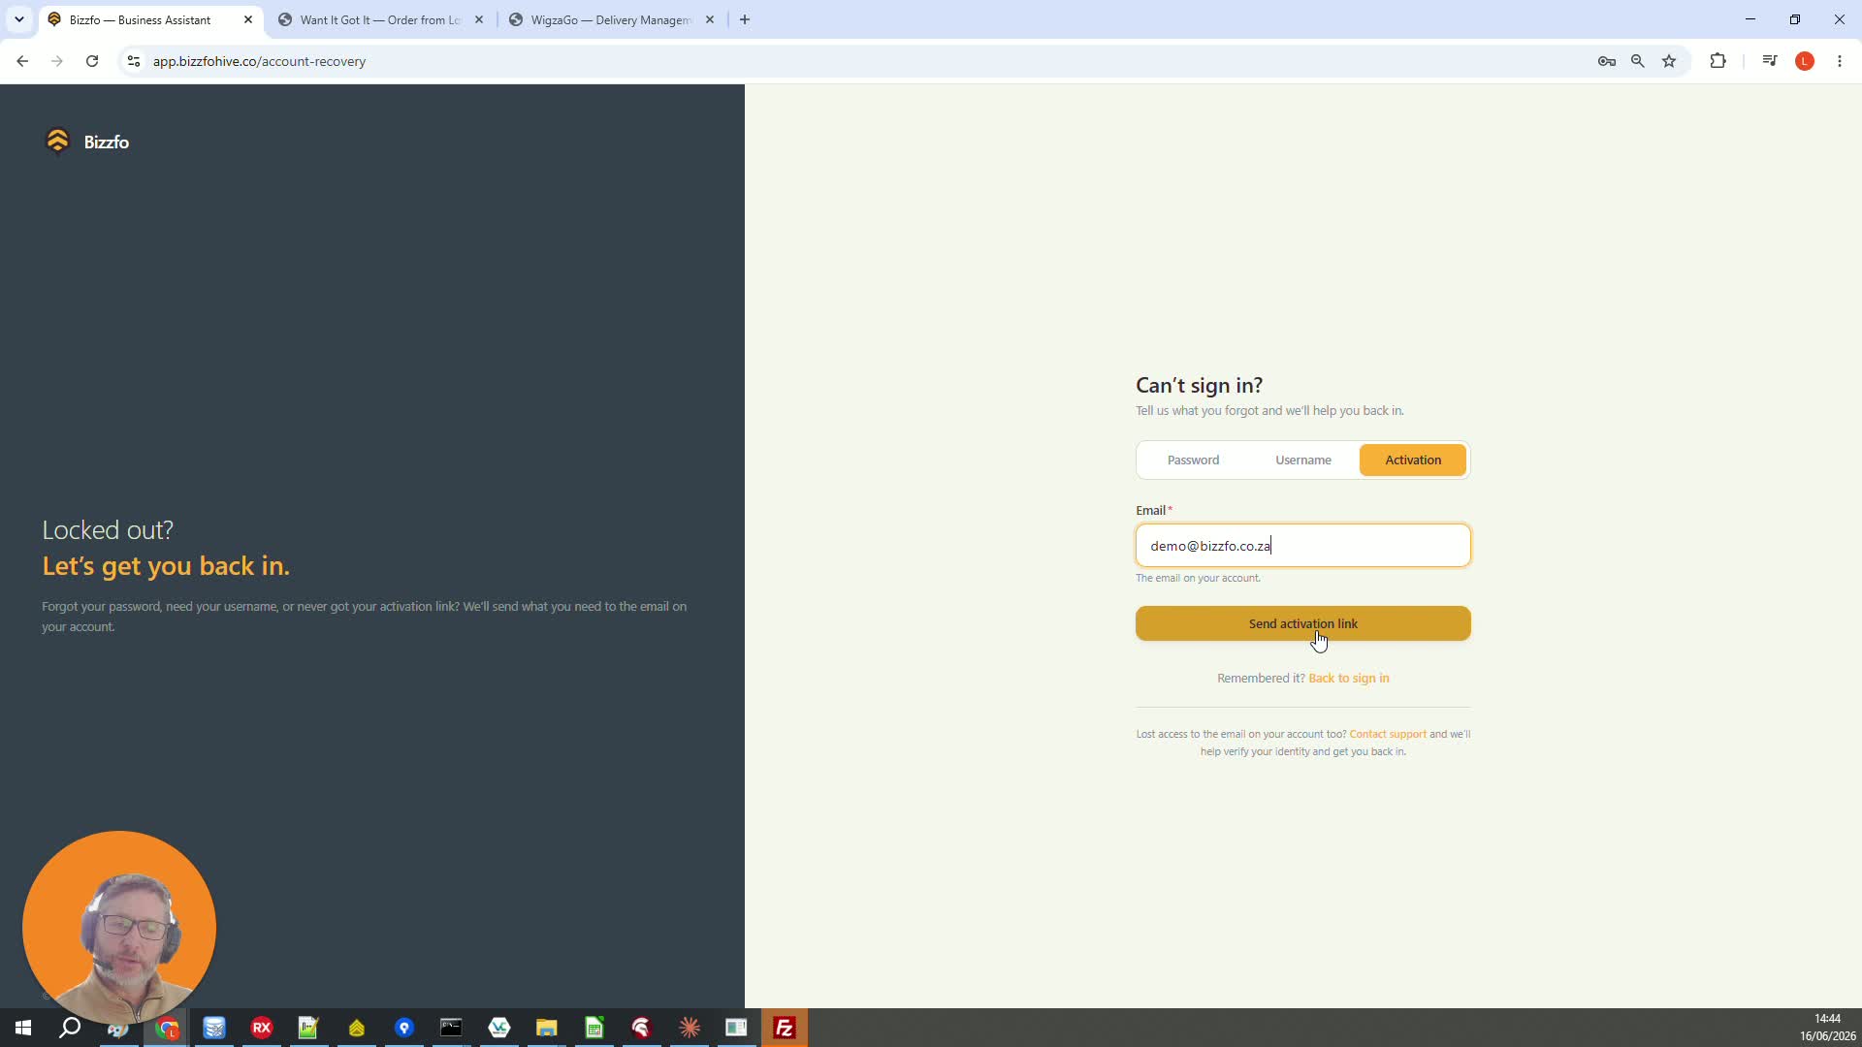Open the media controls icon in toolbar
Screen dimensions: 1862x1047
(1770, 61)
